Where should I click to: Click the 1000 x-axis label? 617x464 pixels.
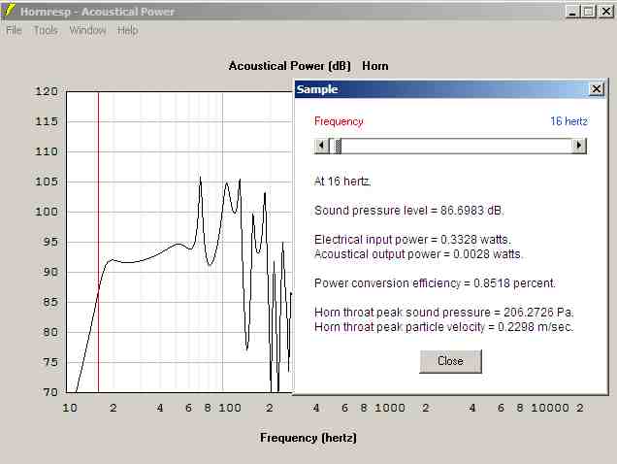click(390, 408)
